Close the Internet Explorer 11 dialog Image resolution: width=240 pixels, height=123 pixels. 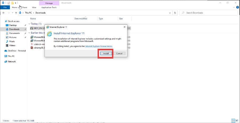[125, 27]
